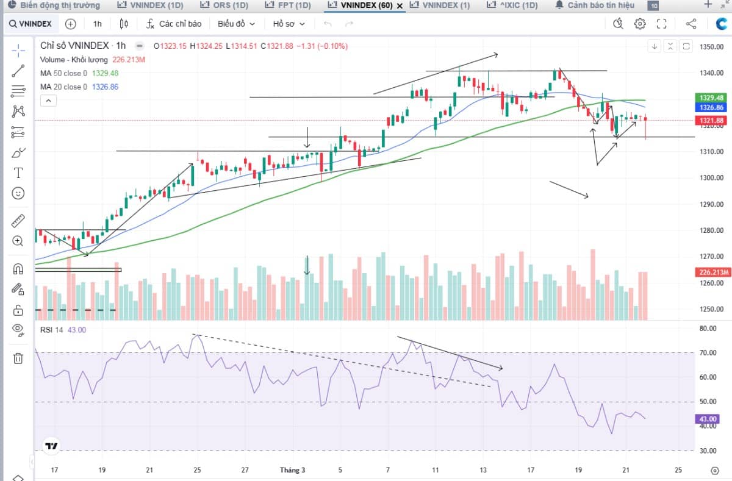Expand the Biểu đồ dropdown

(236, 24)
